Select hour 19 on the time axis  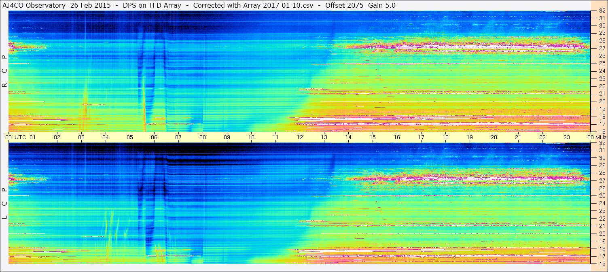[x=470, y=137]
